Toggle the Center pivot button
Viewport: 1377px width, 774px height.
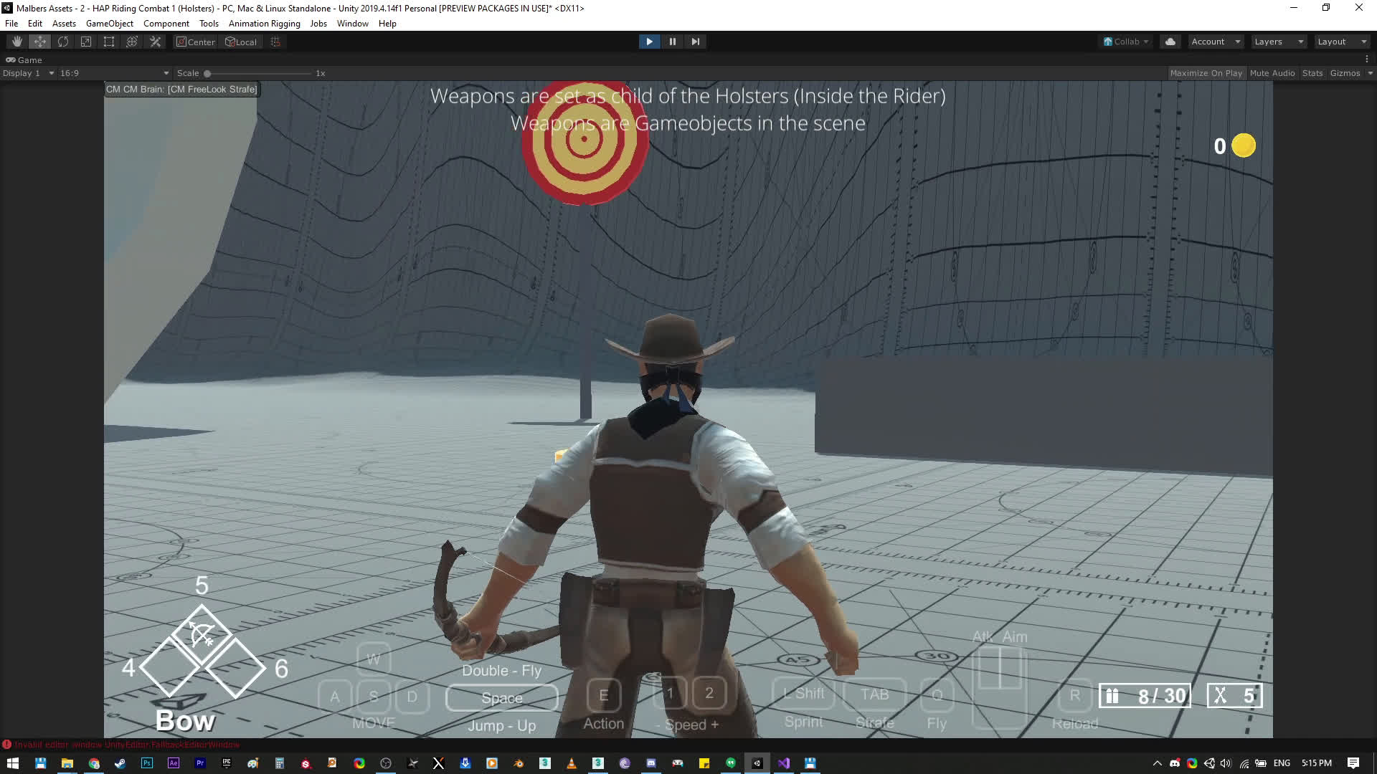click(x=196, y=42)
